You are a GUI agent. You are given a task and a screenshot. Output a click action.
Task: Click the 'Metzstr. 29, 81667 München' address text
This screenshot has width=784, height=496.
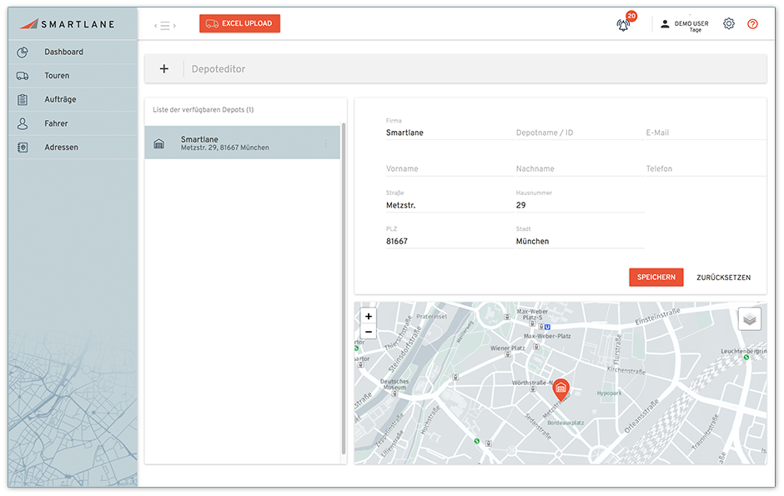(225, 148)
